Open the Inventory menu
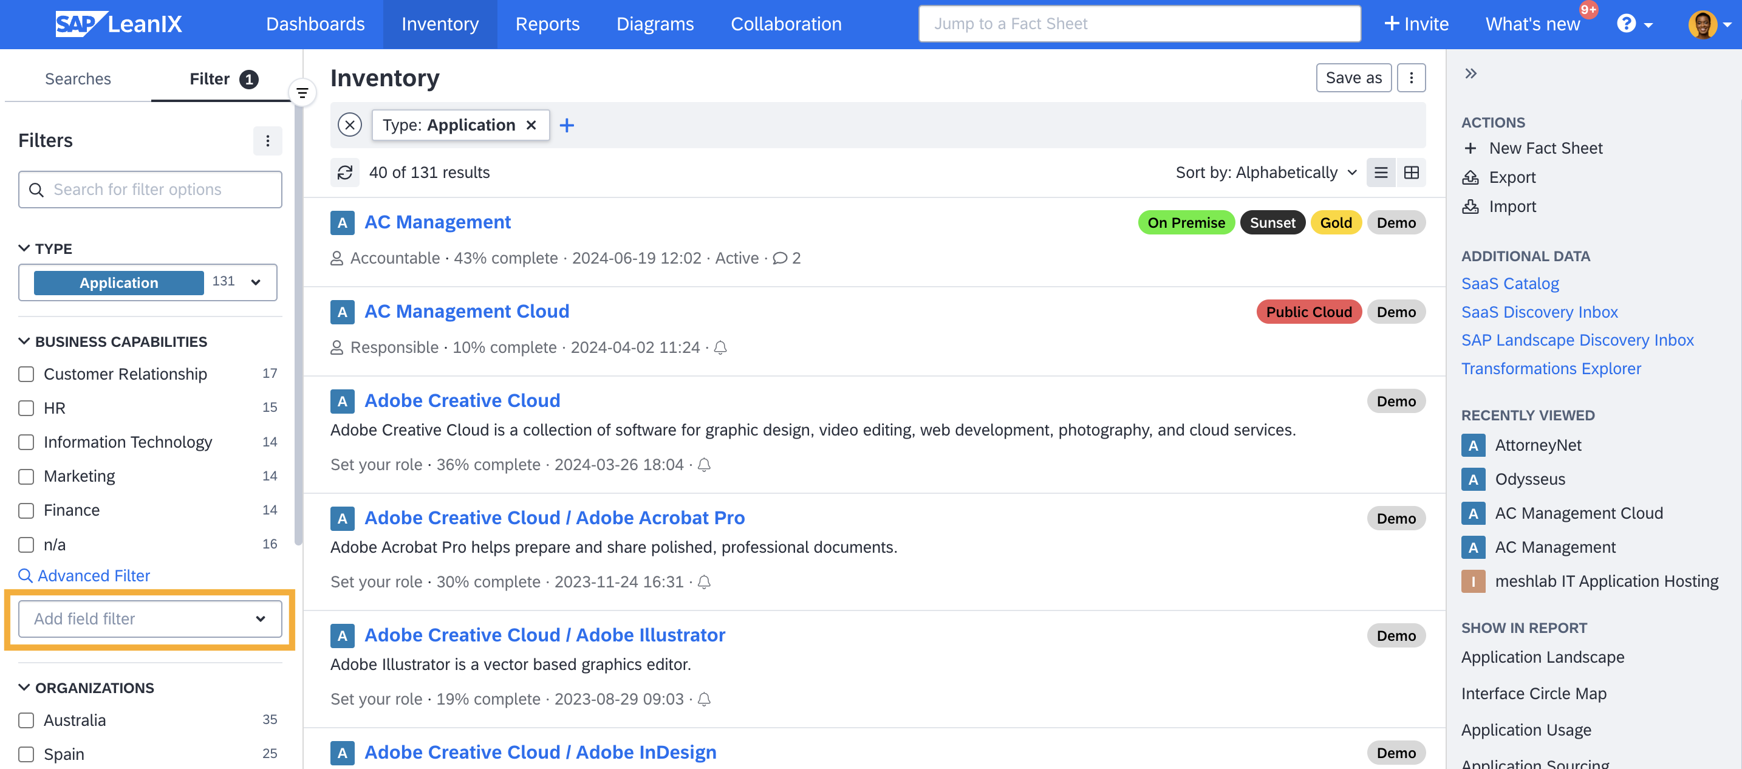 tap(440, 24)
